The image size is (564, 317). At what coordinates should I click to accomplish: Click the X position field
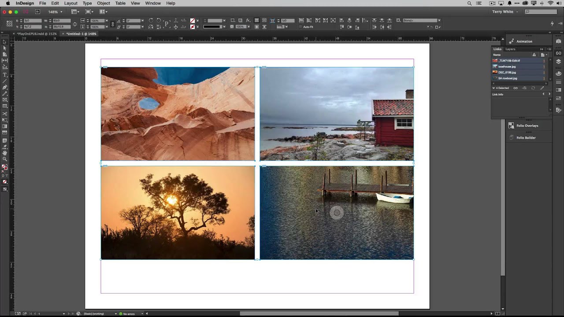click(33, 21)
